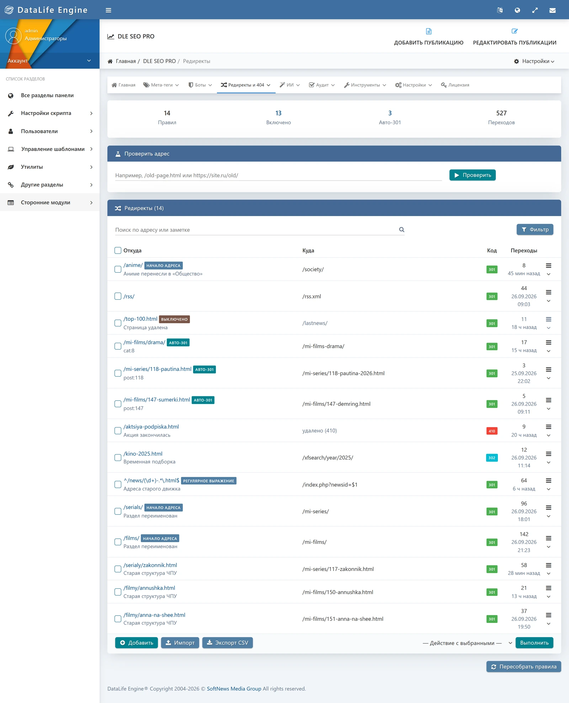This screenshot has height=703, width=569.
Task: Toggle the sidebar hamburger menu
Action: [x=108, y=10]
